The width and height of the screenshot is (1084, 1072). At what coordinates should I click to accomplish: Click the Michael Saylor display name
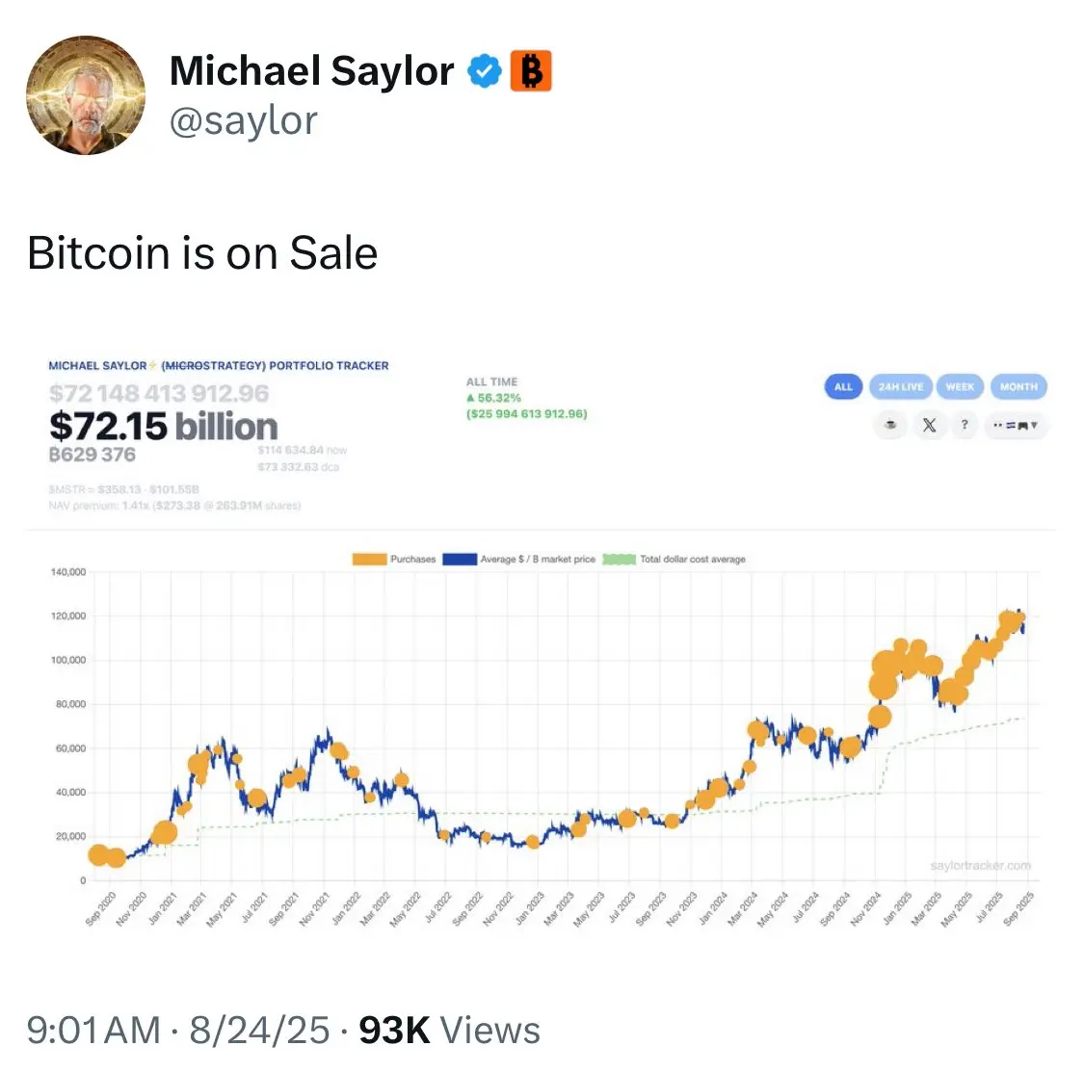point(312,70)
